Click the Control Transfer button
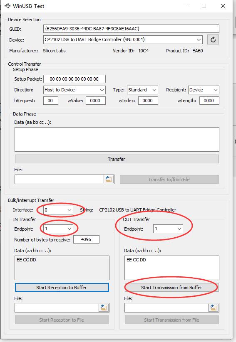 coord(117,159)
